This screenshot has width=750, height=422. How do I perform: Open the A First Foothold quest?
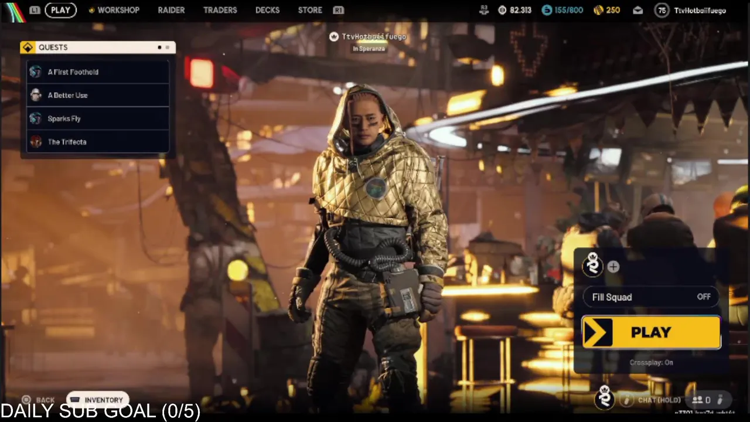click(x=98, y=72)
